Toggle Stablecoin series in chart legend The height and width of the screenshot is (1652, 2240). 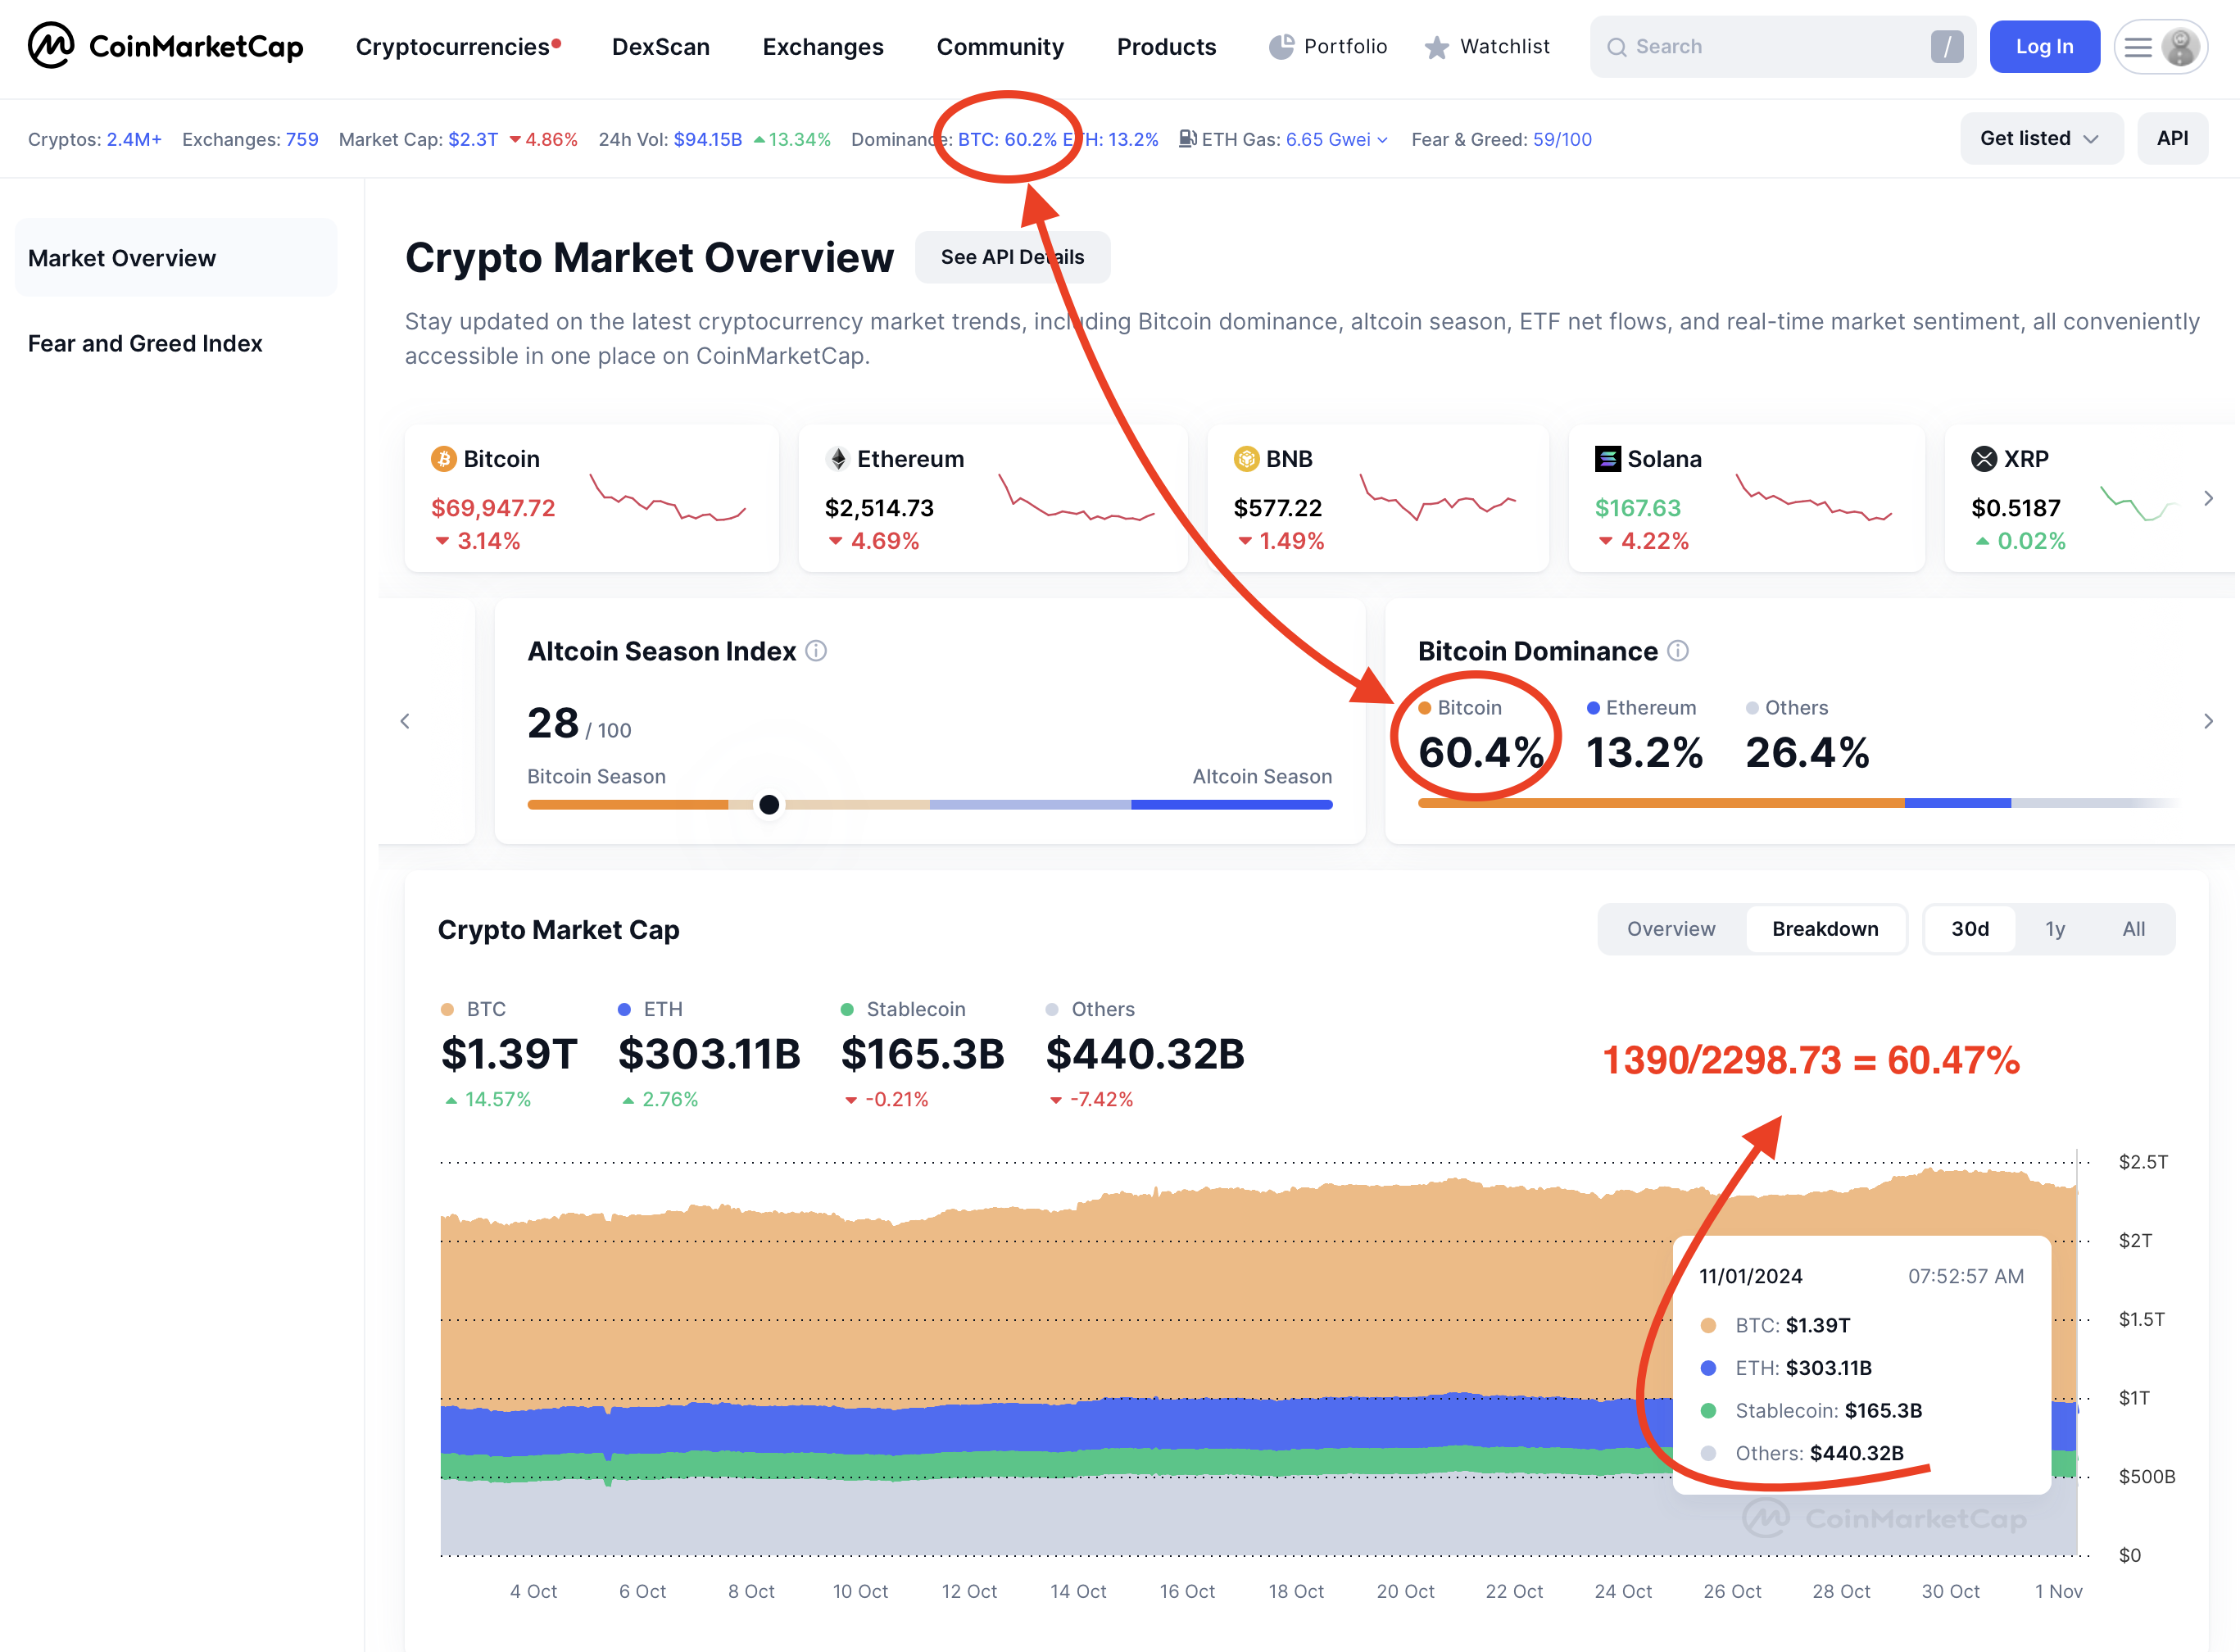click(904, 1009)
